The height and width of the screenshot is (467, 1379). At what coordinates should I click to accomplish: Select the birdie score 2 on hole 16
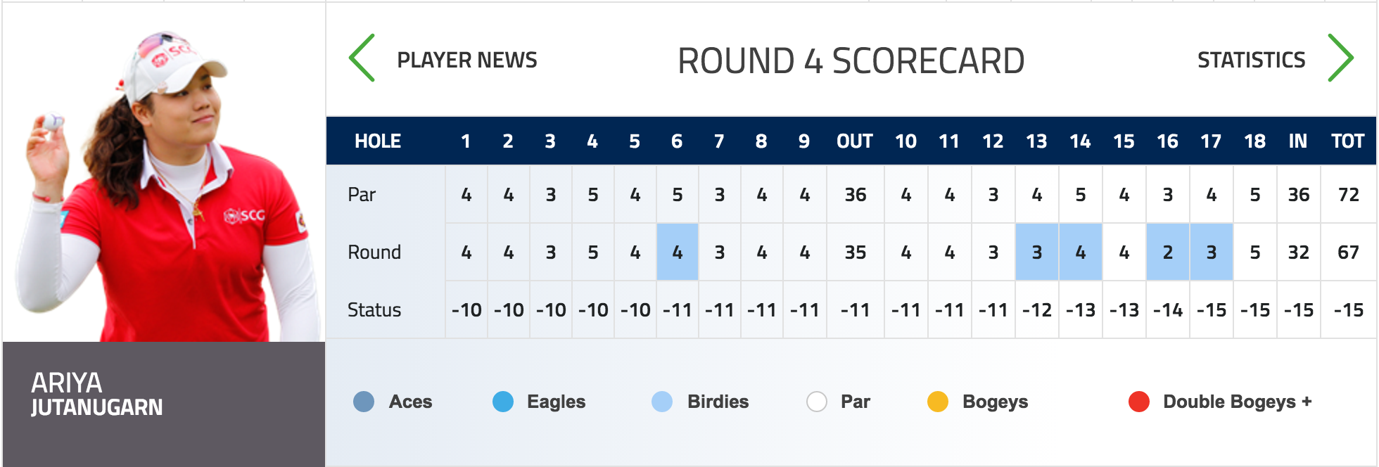point(1168,252)
